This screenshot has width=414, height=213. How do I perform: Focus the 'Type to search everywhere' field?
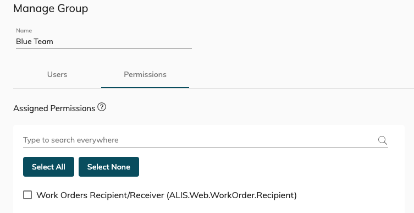(200, 140)
